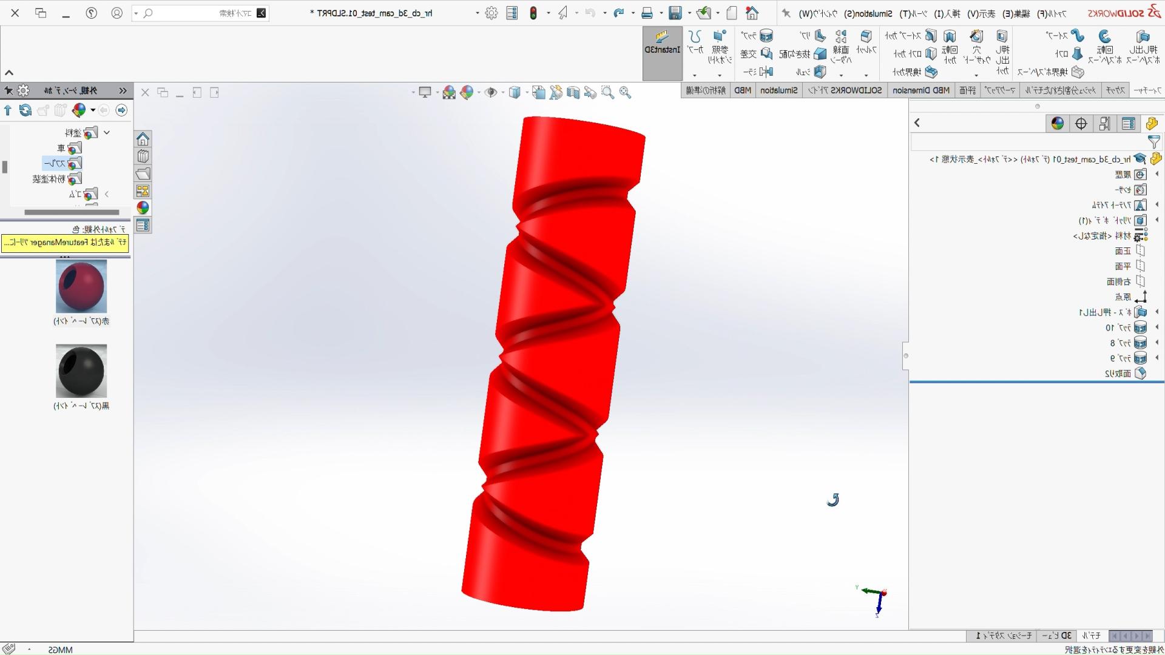Image resolution: width=1165 pixels, height=655 pixels.
Task: Expand the ラップ8 feature node
Action: tap(1157, 343)
